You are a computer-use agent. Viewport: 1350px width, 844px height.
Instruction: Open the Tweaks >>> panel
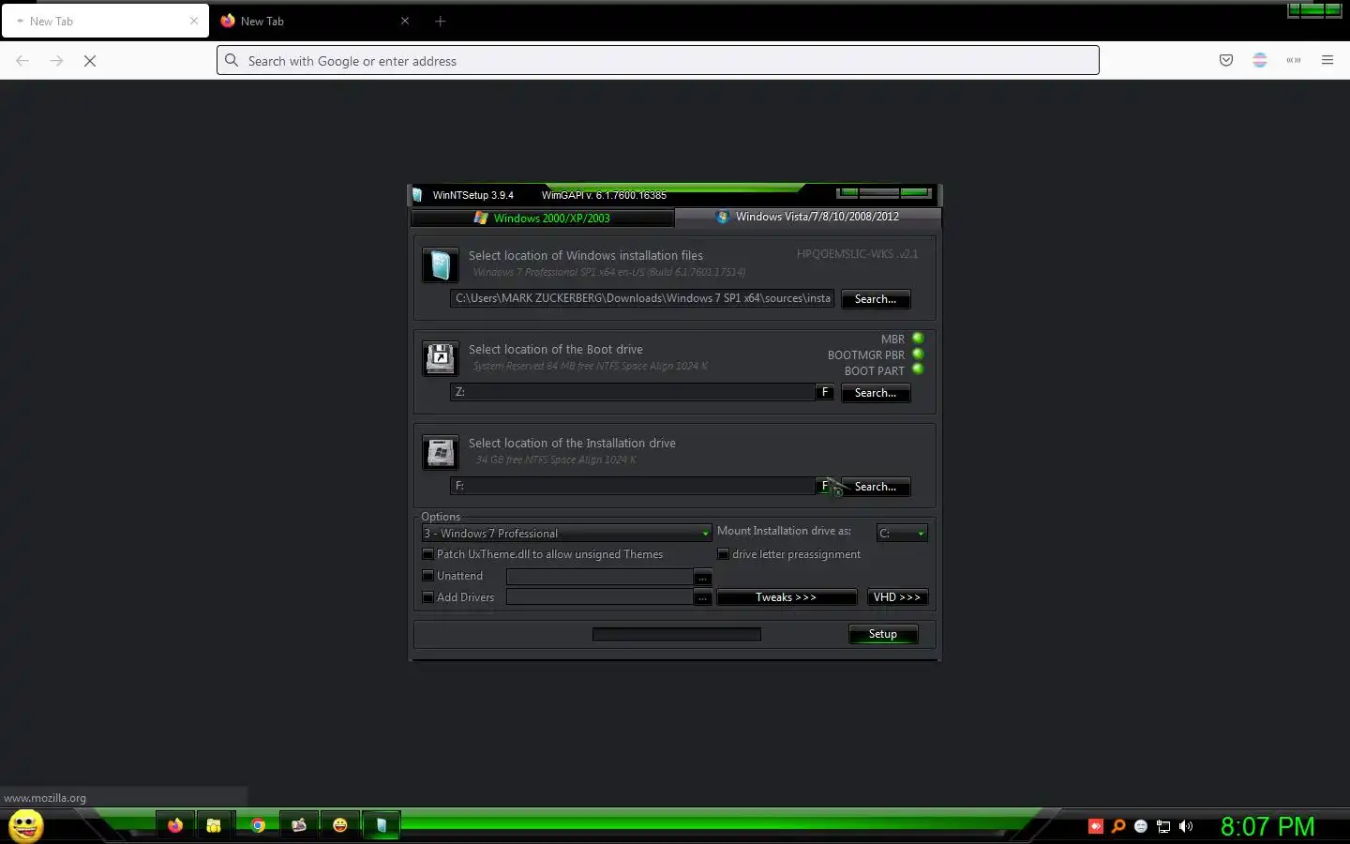point(786,597)
